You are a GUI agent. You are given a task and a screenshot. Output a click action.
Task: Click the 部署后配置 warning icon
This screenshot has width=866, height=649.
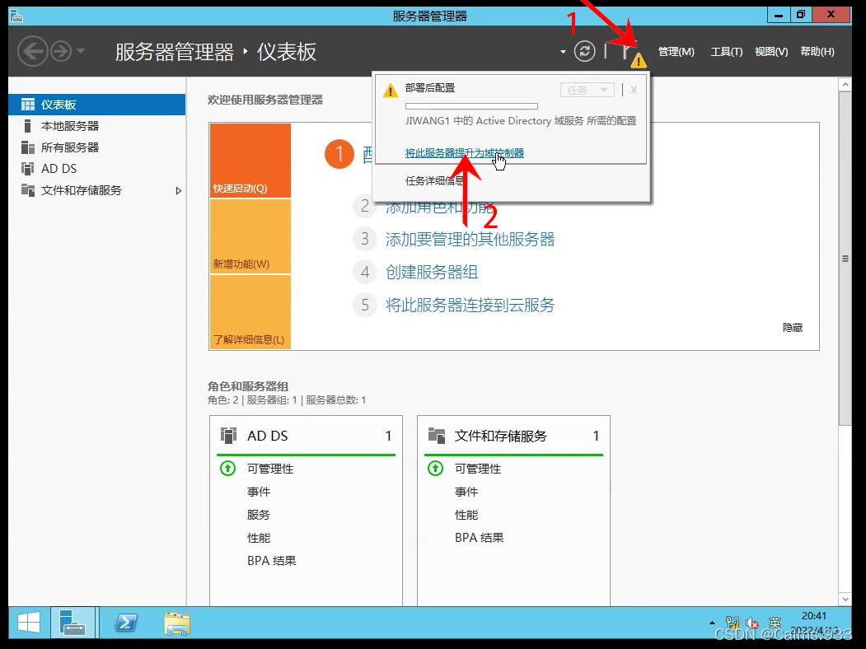coord(390,91)
